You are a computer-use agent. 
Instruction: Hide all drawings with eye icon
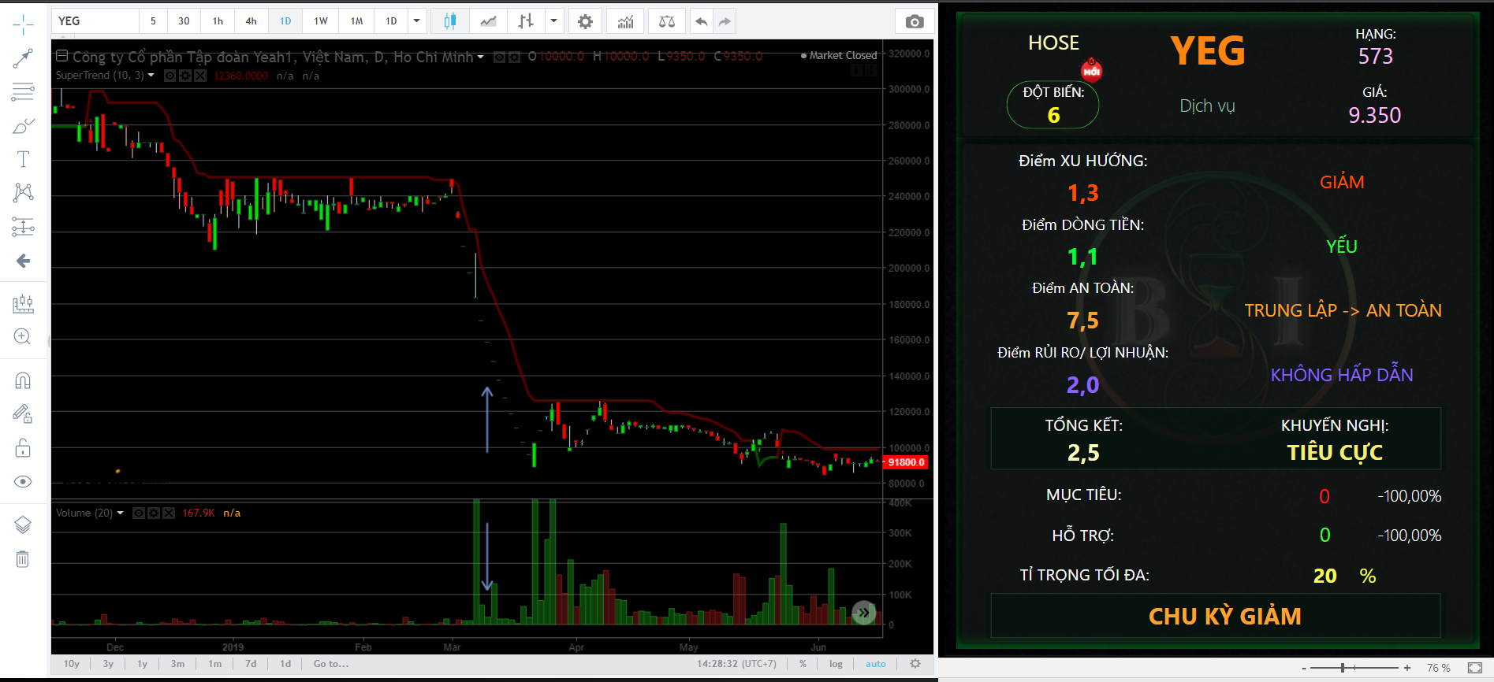[23, 481]
